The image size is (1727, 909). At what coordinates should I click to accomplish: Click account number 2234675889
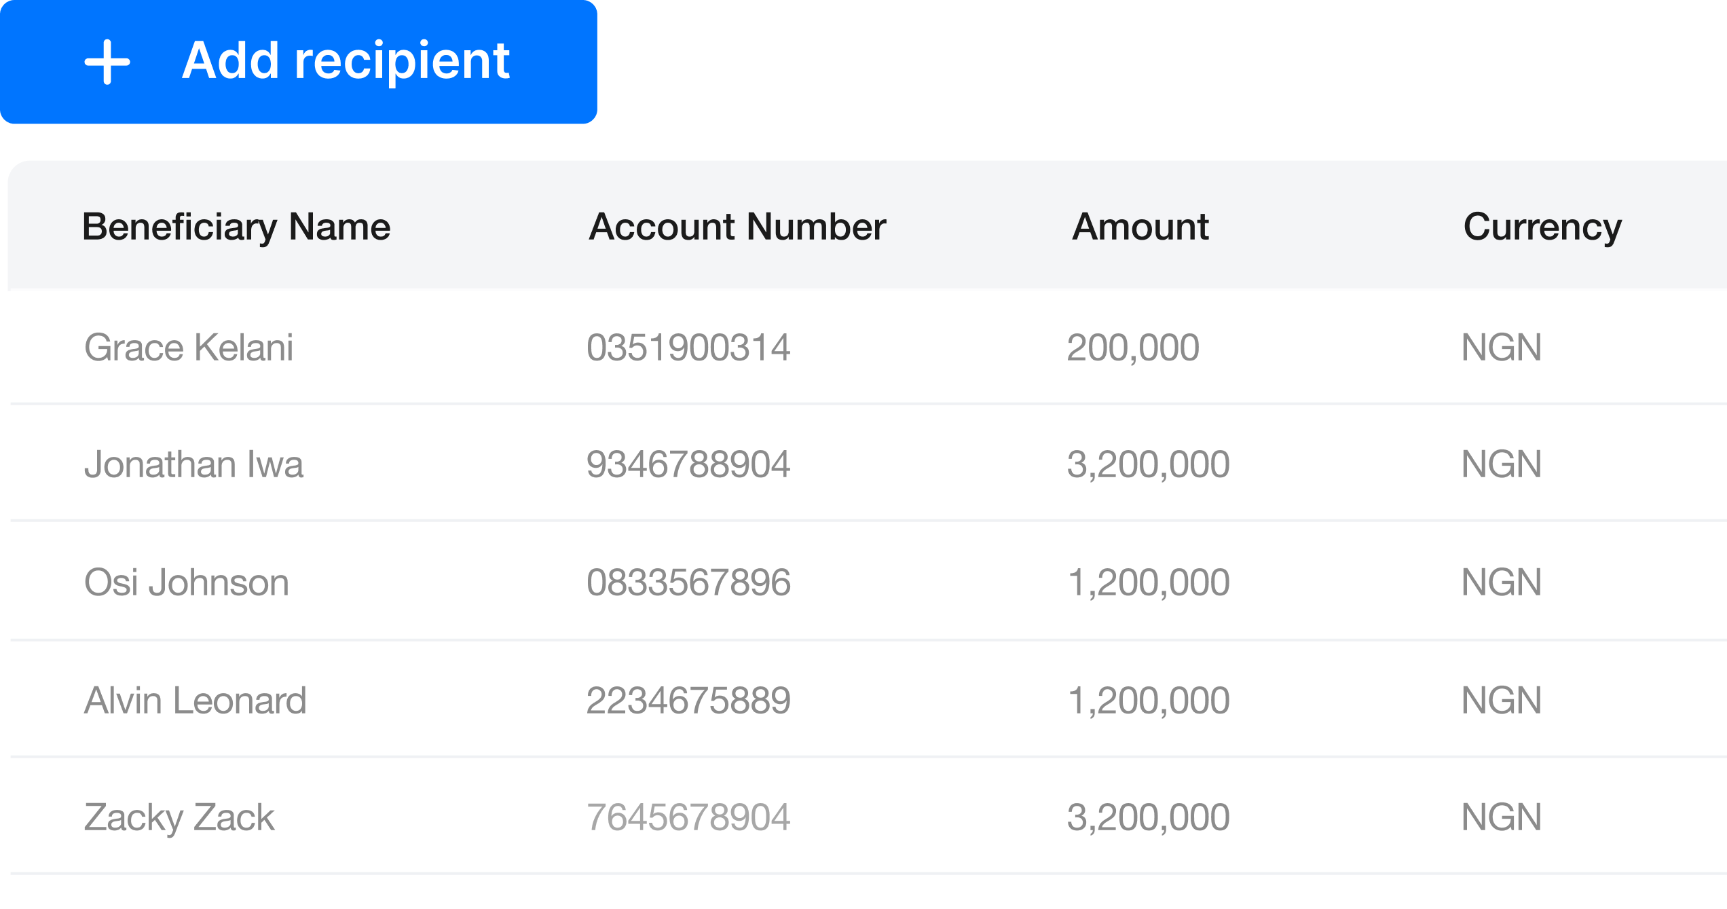[688, 701]
